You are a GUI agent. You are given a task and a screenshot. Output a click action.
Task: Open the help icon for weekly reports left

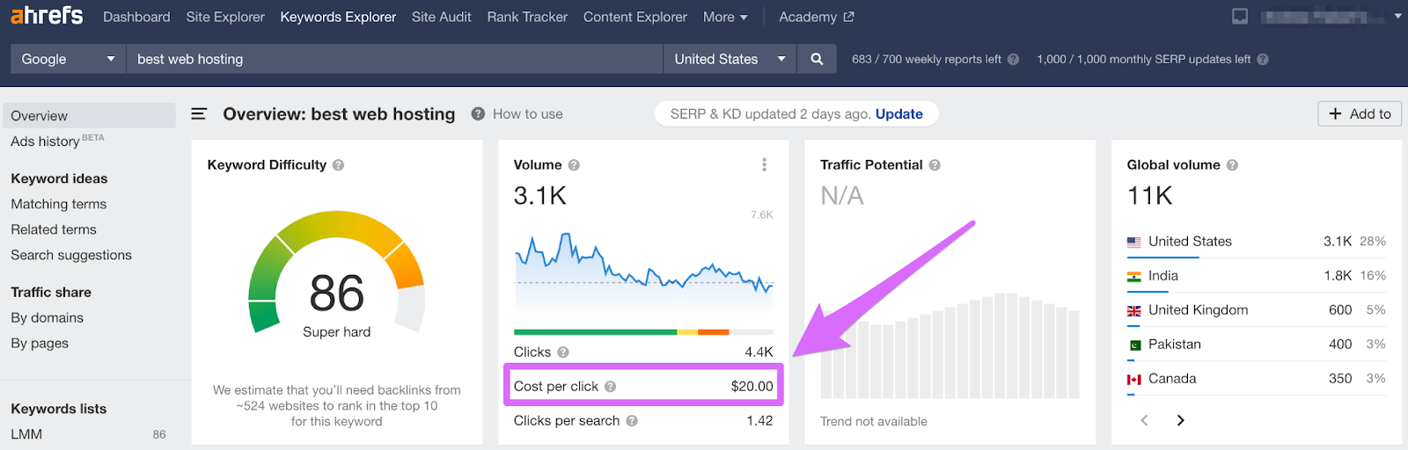(1013, 60)
